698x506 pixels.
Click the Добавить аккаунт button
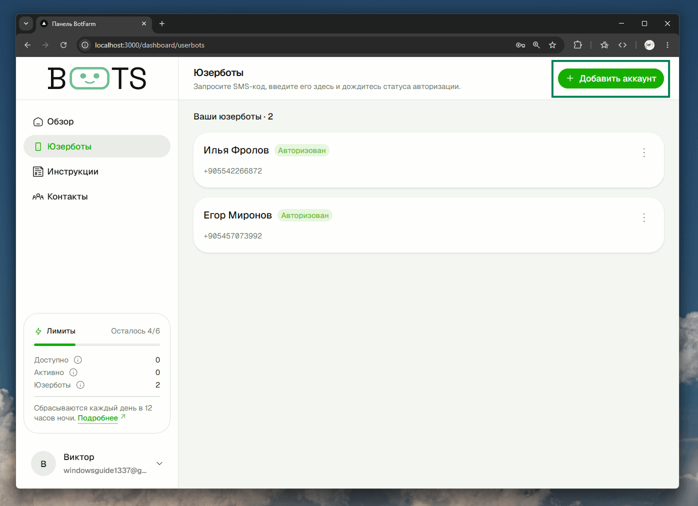tap(611, 78)
